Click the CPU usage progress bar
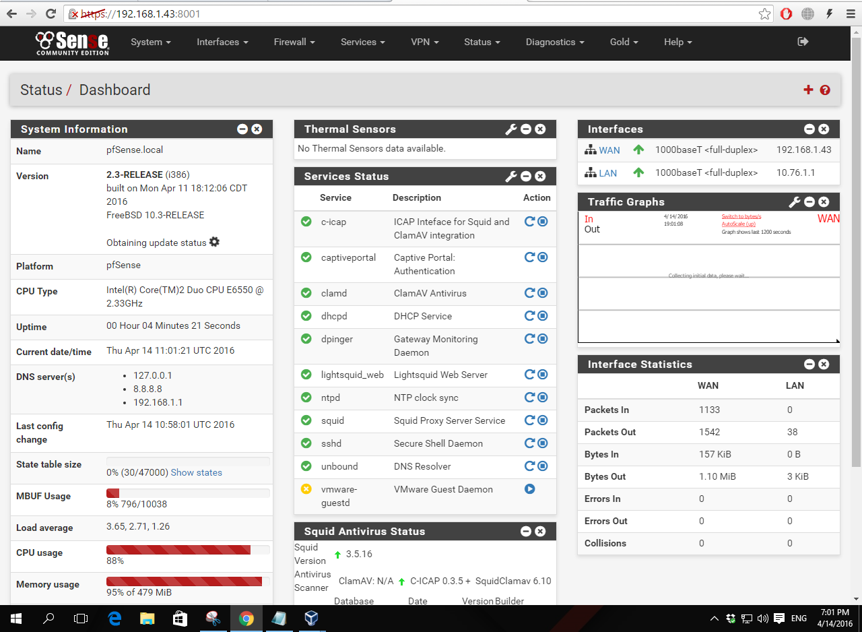862x632 pixels. coord(188,550)
